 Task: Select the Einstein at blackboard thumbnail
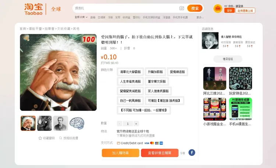click(45, 123)
